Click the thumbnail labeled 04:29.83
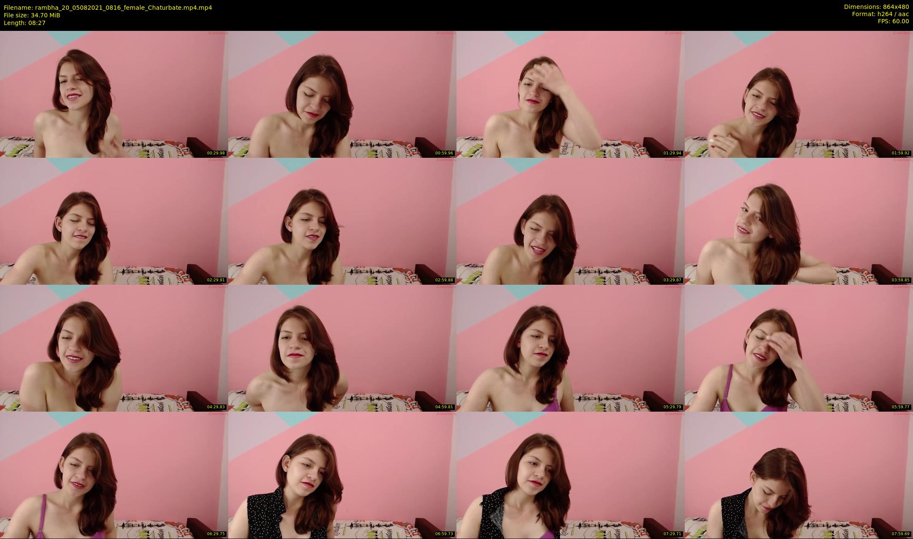 tap(114, 348)
